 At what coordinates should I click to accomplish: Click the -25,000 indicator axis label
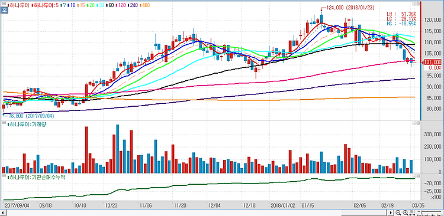coord(432,191)
